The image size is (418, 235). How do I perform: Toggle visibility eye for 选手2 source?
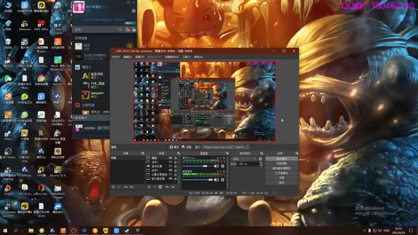pos(170,170)
